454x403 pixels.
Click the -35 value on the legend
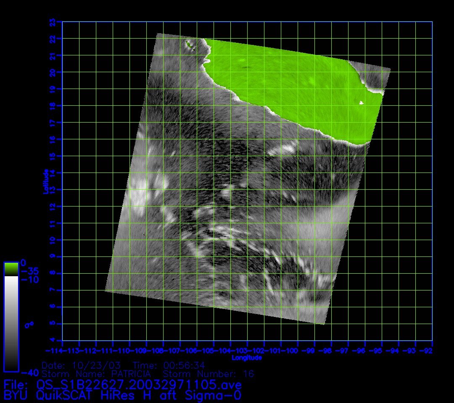pos(29,271)
